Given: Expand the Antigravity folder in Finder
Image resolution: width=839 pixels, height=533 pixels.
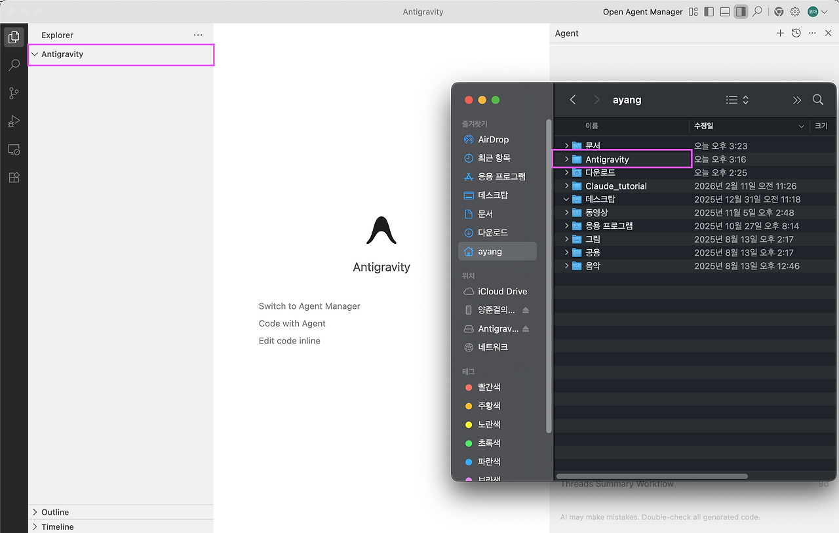Looking at the screenshot, I should [x=566, y=159].
